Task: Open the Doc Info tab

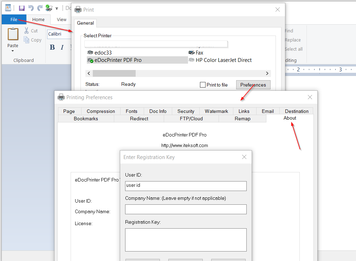Action: [158, 111]
